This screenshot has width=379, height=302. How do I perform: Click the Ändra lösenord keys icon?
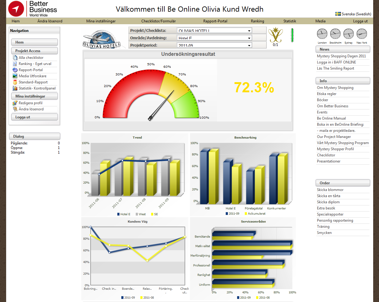[x=15, y=109]
